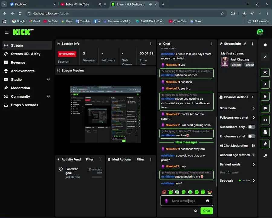This screenshot has width=272, height=218.
Task: Reload the page
Action: click(x=20, y=13)
